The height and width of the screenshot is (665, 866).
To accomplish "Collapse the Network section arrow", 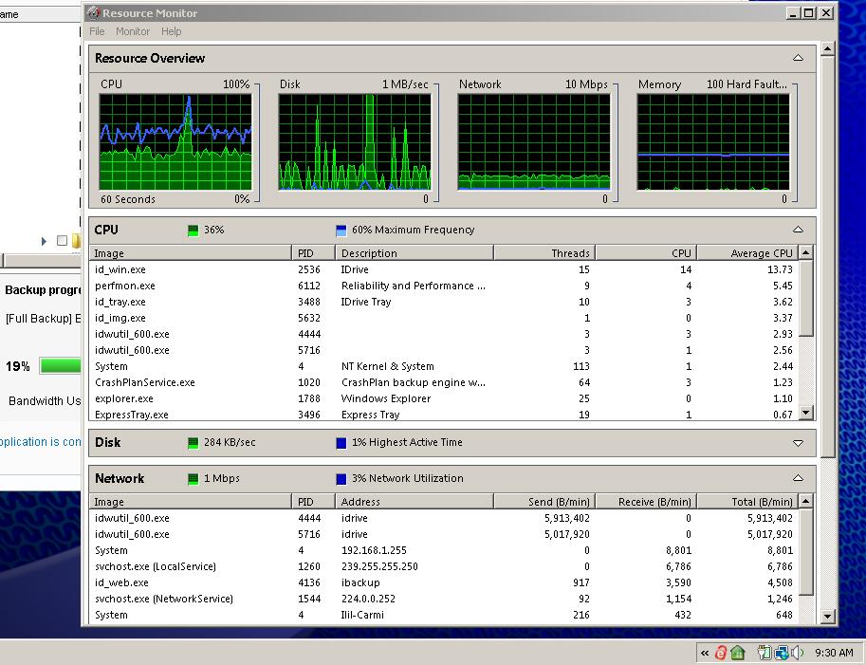I will 798,478.
